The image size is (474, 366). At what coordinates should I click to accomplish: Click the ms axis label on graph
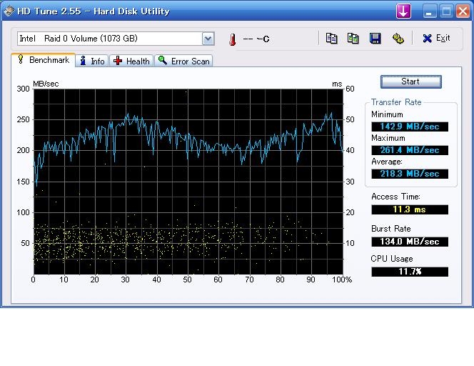tap(337, 84)
